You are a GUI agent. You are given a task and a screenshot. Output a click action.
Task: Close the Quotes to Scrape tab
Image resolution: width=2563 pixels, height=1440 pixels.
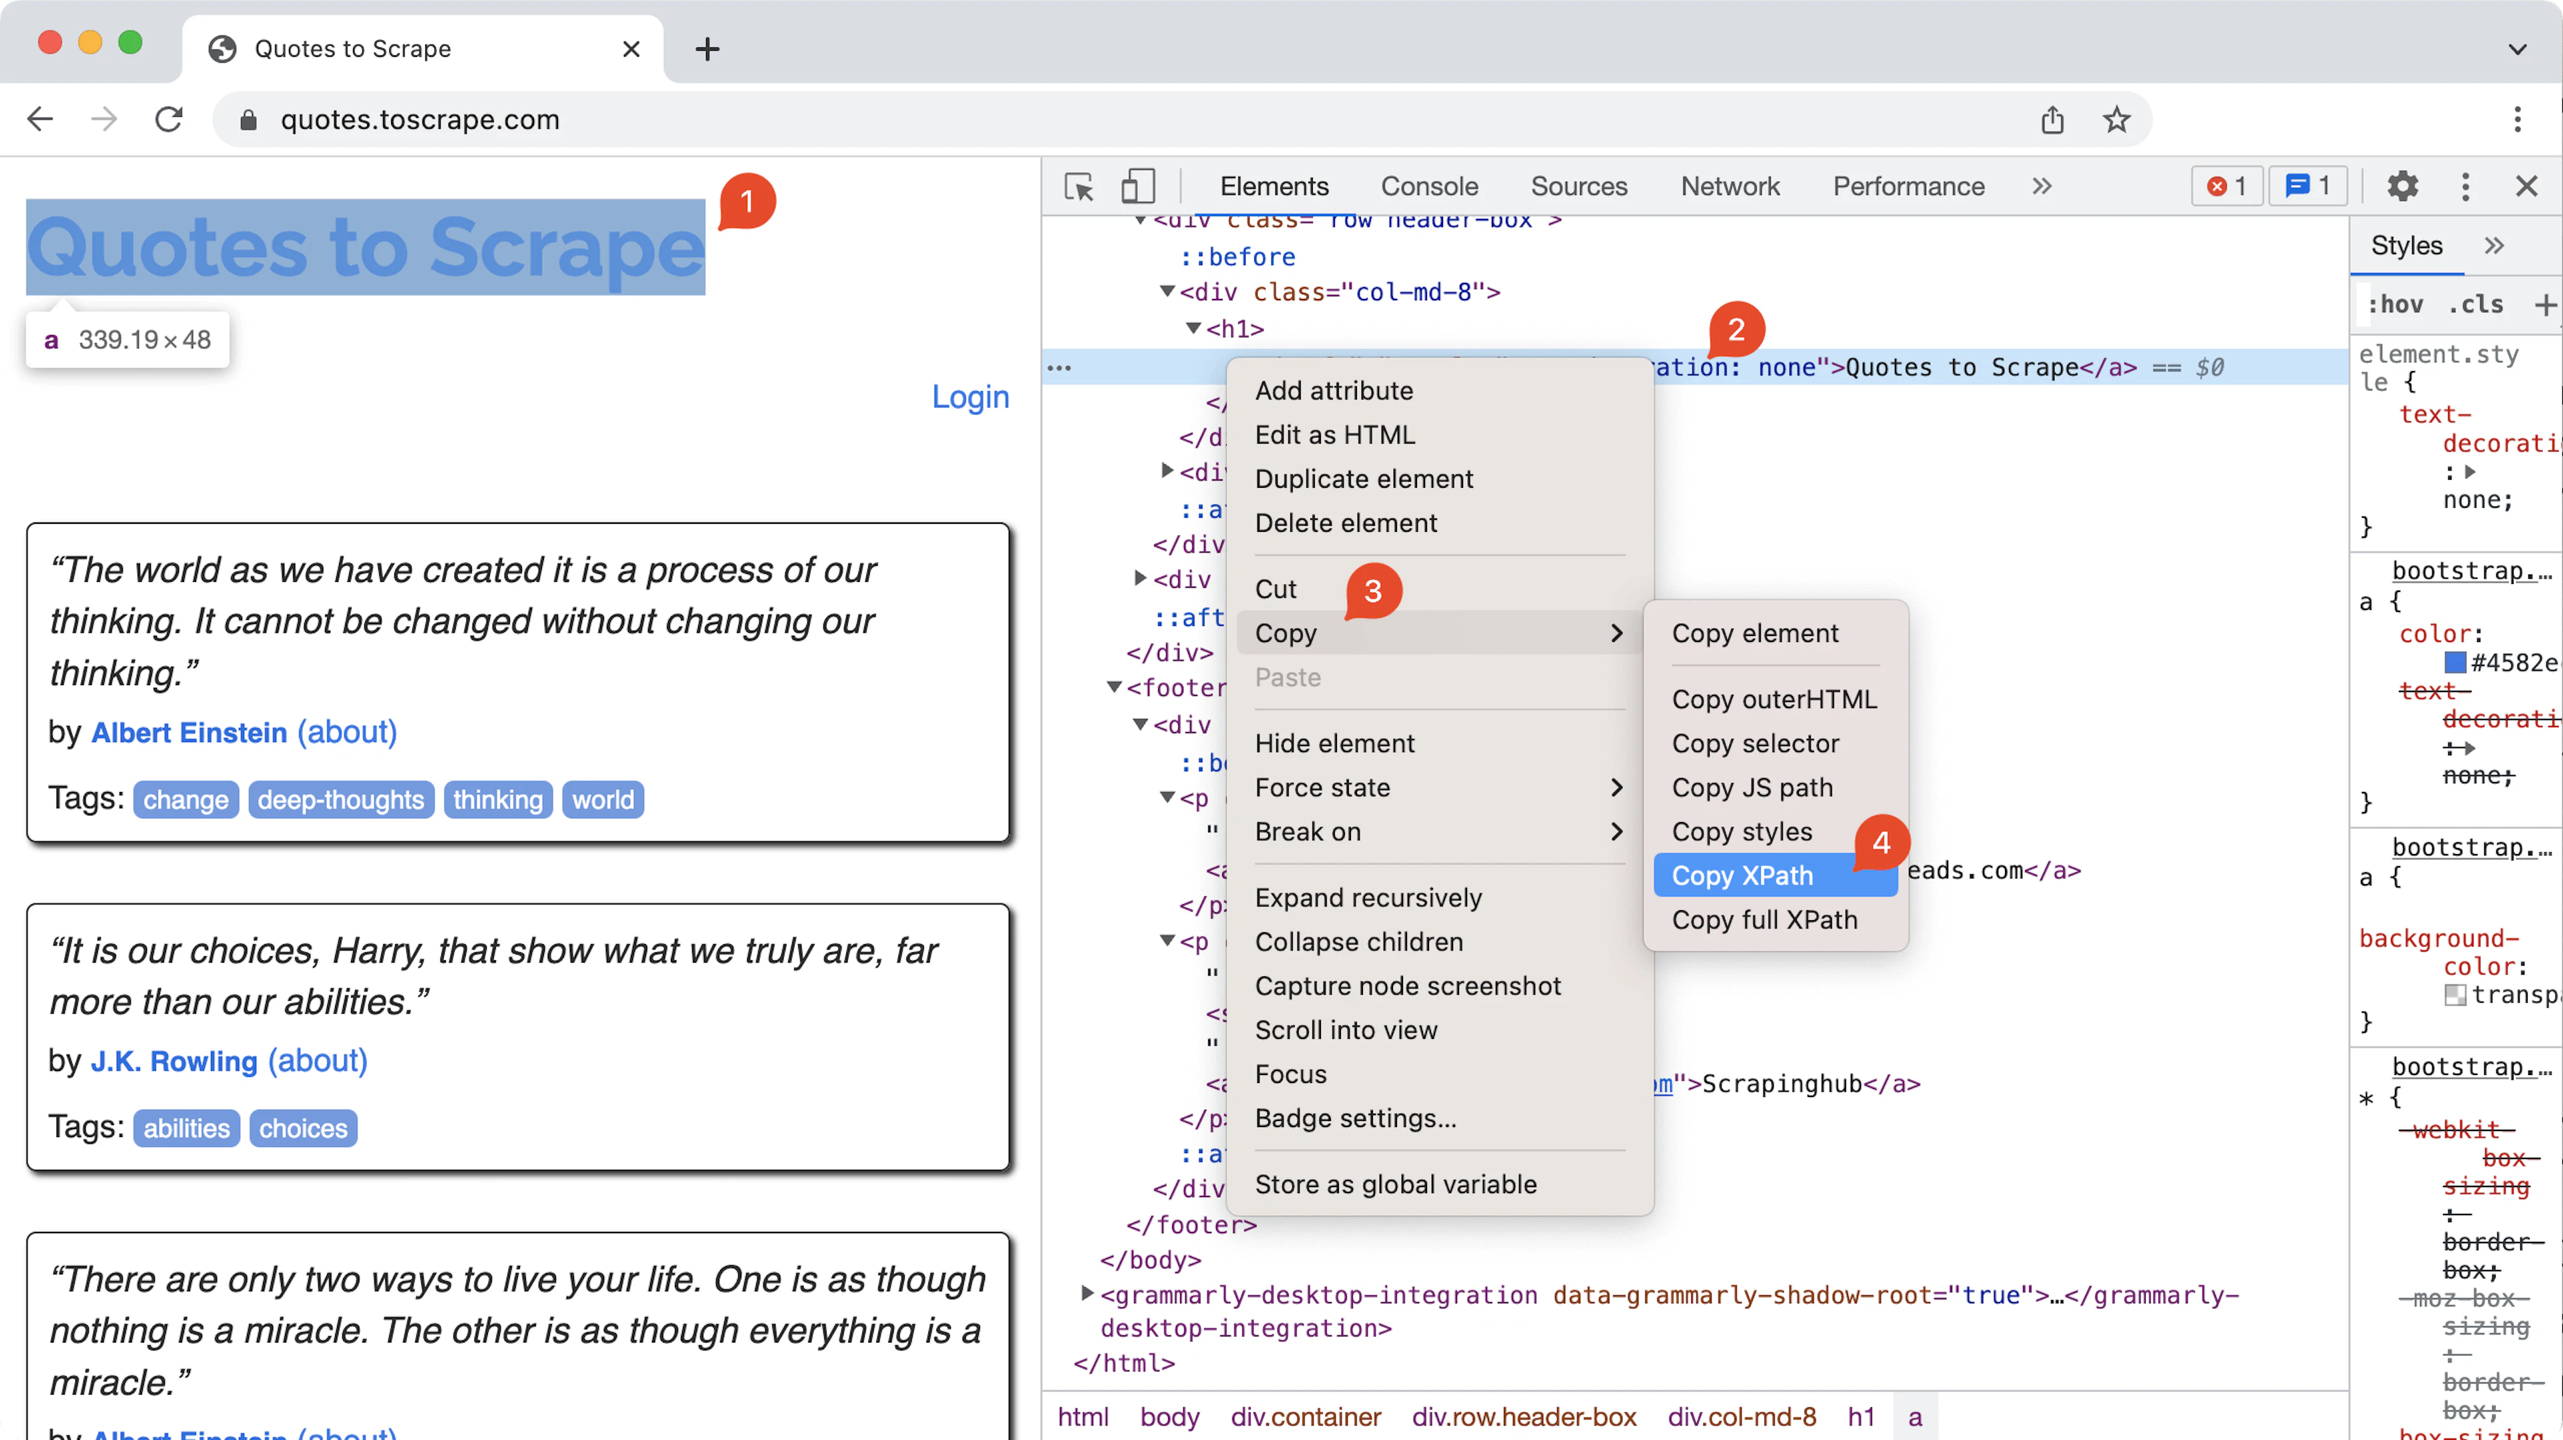tap(631, 49)
